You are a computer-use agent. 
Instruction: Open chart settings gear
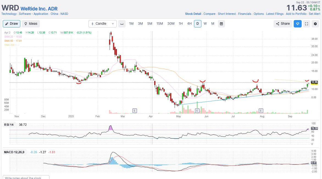[x=315, y=24]
